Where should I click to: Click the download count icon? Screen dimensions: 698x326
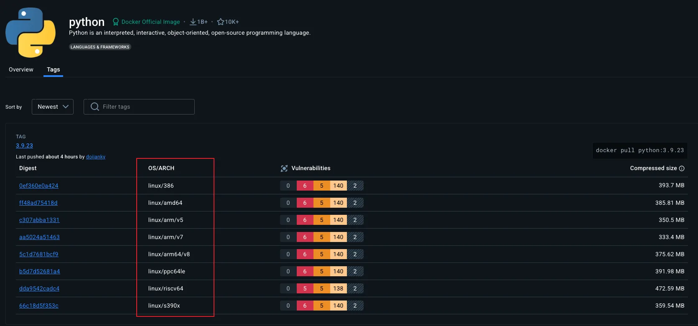coord(193,22)
